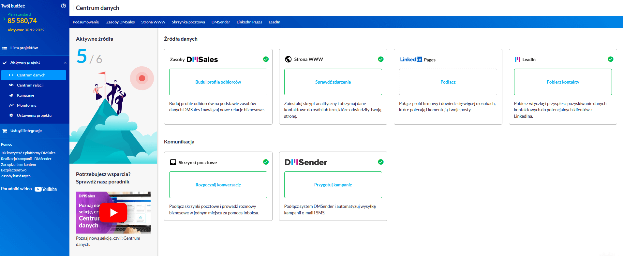
Task: Click the inbox icon on Skrzynki pocztowe card
Action: point(173,162)
